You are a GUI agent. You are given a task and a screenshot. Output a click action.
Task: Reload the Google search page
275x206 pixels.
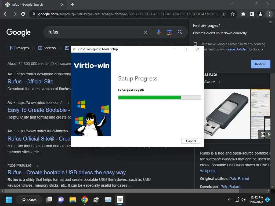click(23, 14)
